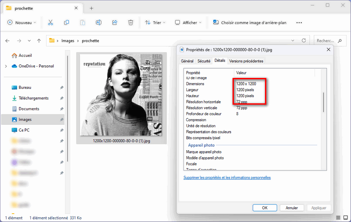Click the Cut scissors icon
The image size is (351, 222).
click(x=50, y=23)
